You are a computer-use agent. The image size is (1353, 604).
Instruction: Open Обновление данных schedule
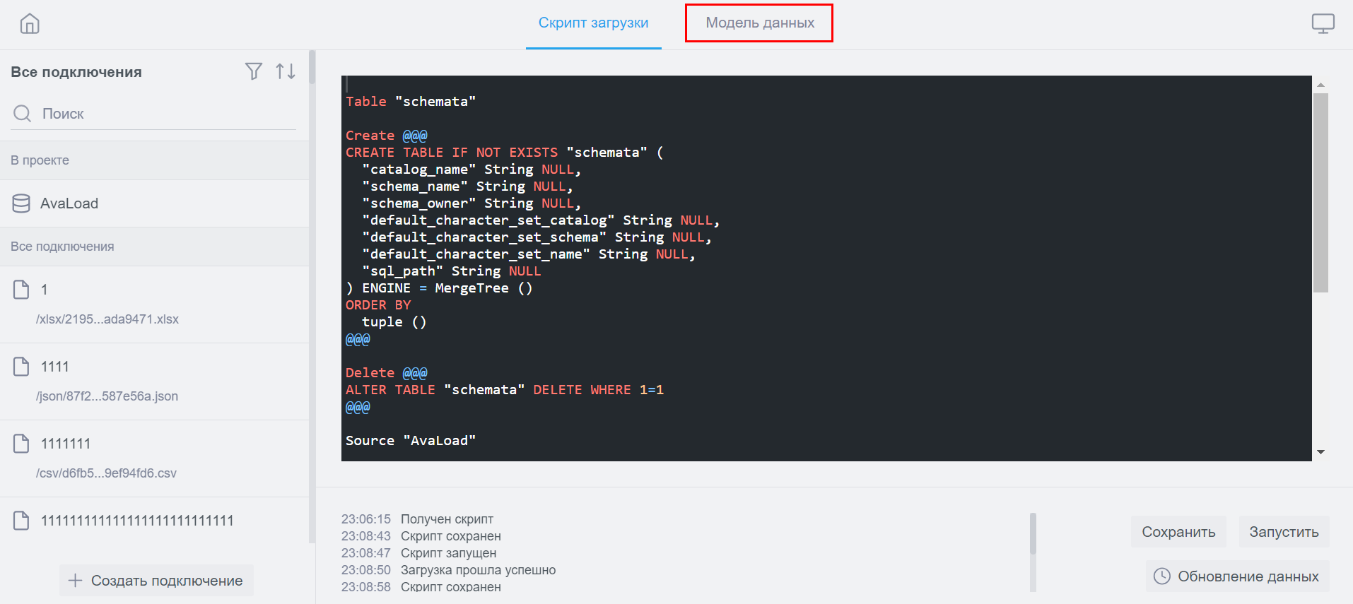pos(1237,576)
